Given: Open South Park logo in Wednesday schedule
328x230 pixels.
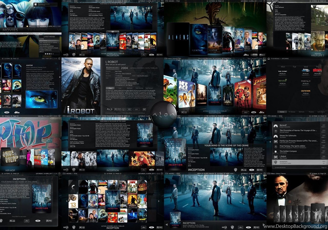Looking at the screenshot, I should [x=306, y=91].
